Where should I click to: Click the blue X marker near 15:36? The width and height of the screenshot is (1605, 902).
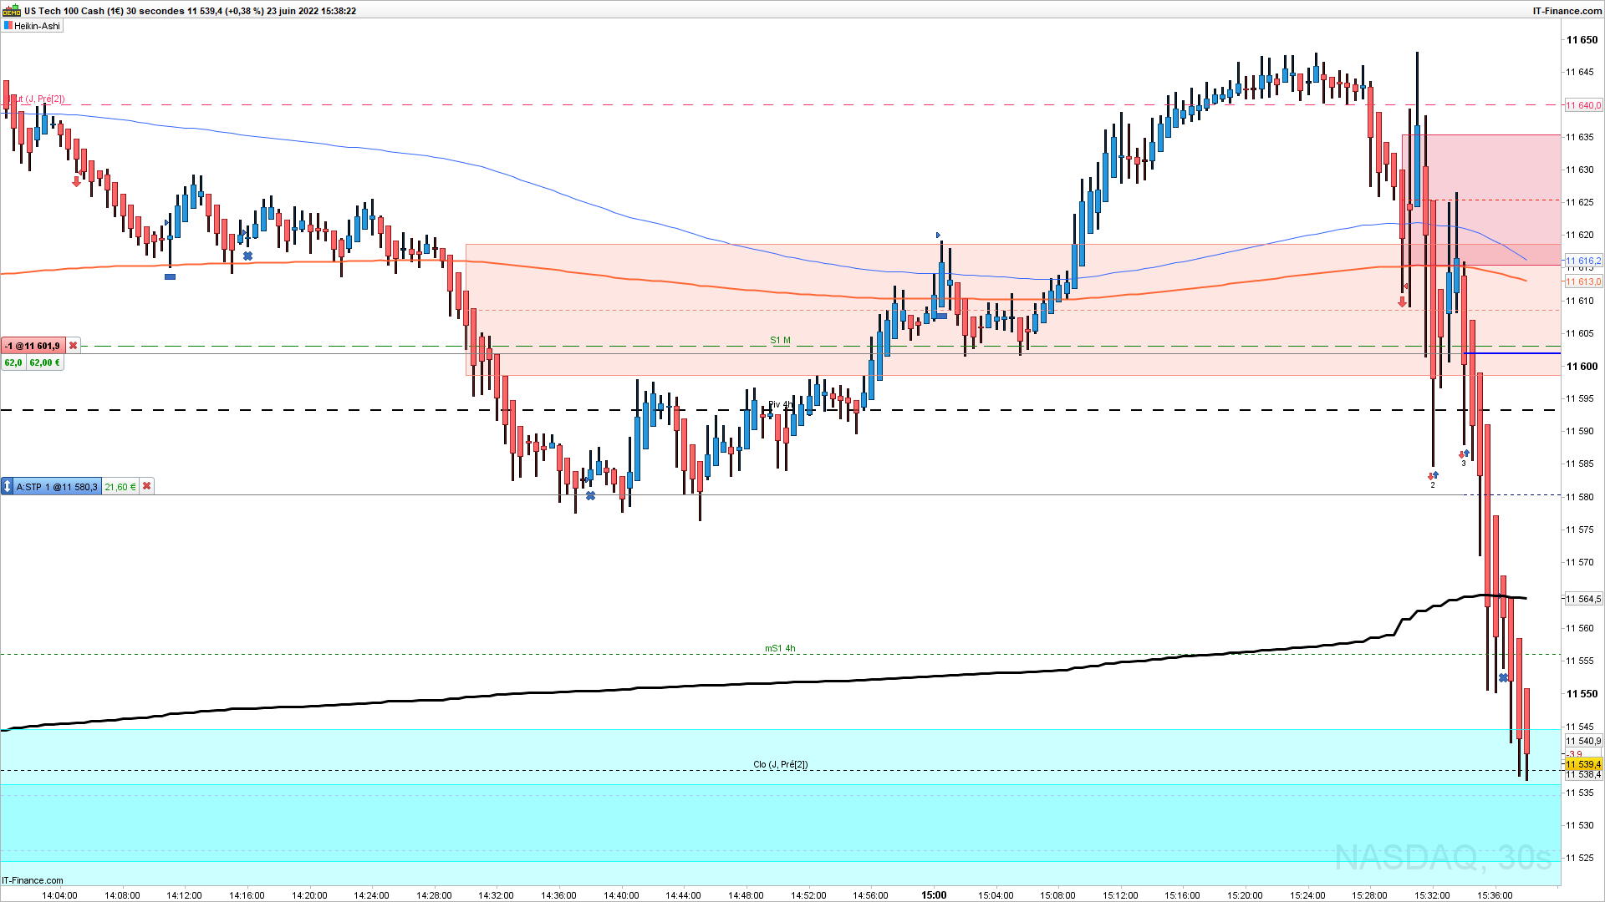tap(1503, 678)
